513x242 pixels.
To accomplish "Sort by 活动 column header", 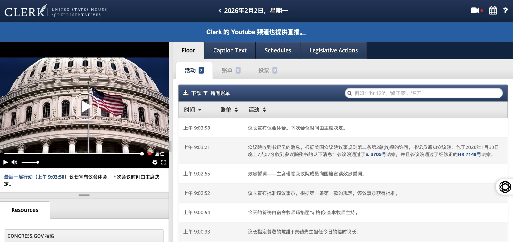I will [x=257, y=110].
